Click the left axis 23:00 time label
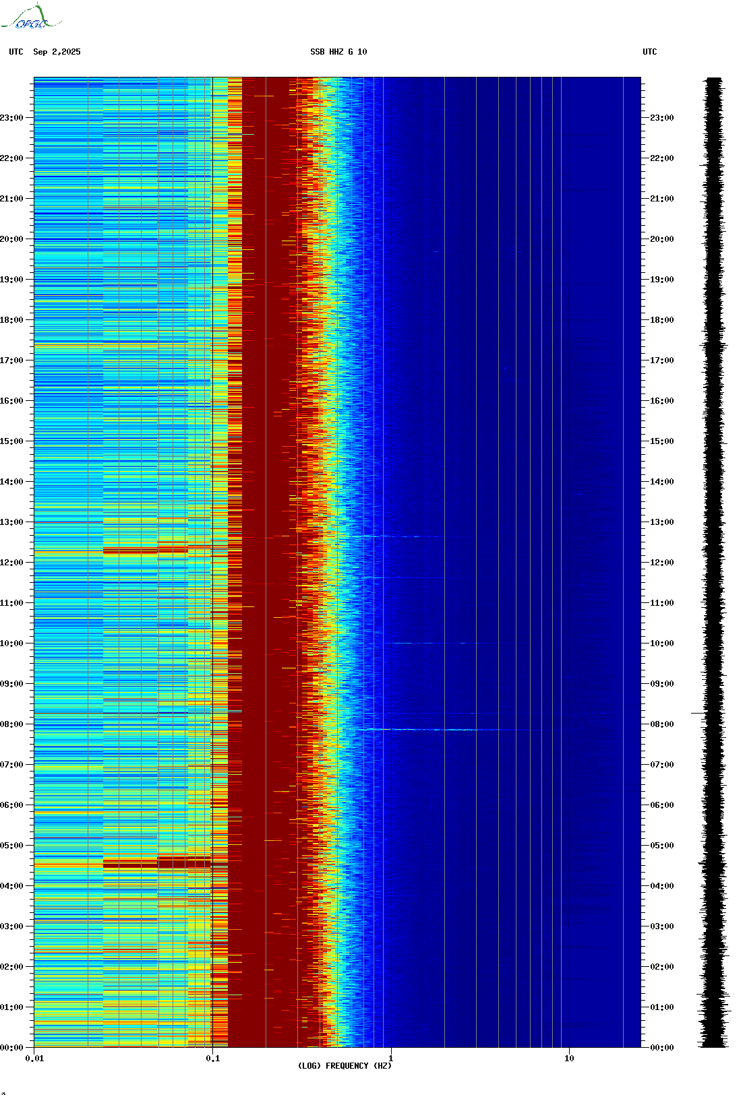 coord(11,118)
